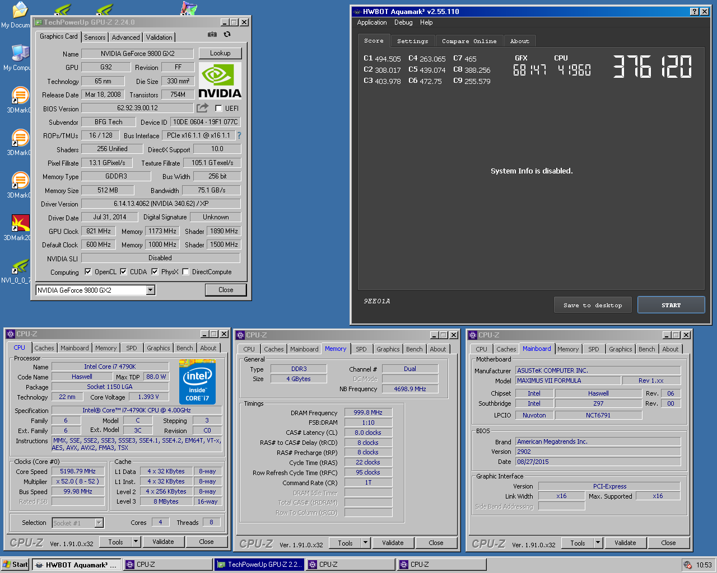Click the GPU-Z title bar application icon
Screen dimensions: 717x573
38,22
